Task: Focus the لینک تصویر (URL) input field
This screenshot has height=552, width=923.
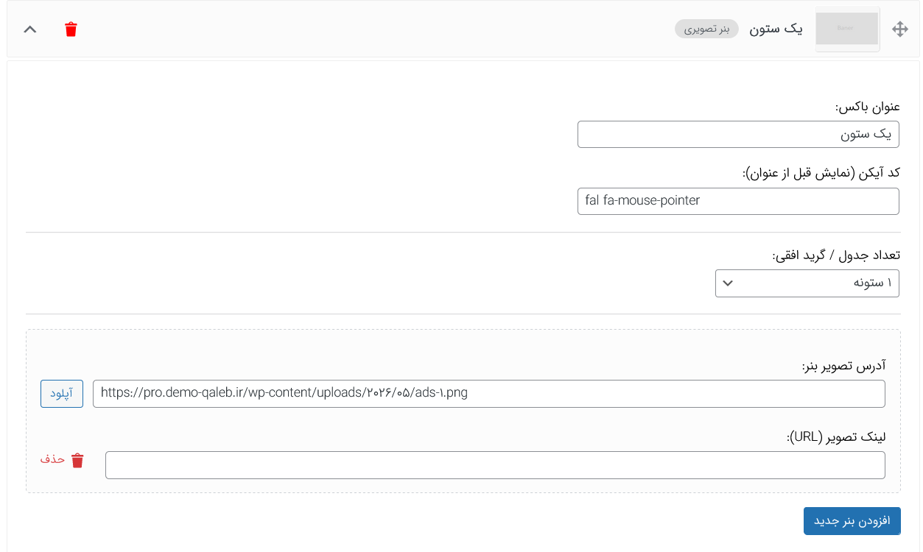Action: click(495, 465)
